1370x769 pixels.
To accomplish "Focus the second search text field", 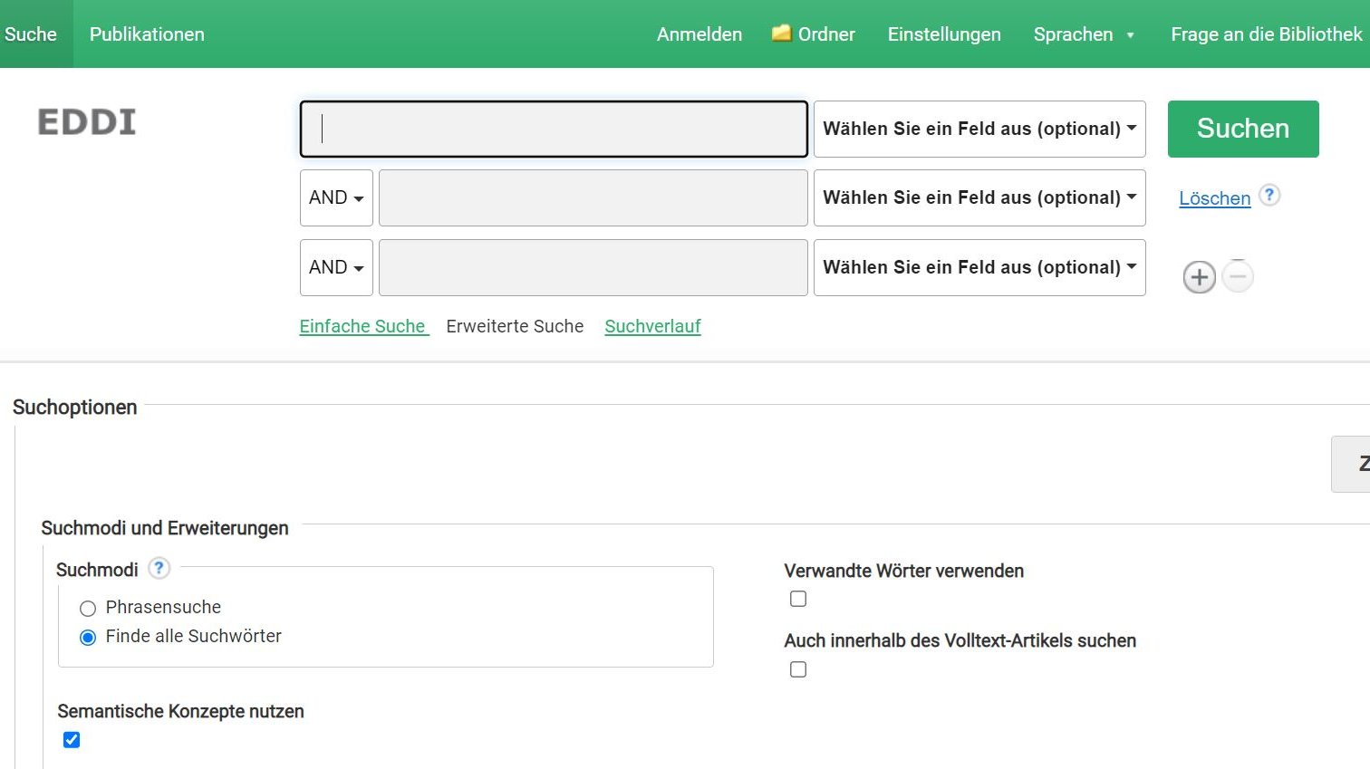I will pyautogui.click(x=593, y=197).
